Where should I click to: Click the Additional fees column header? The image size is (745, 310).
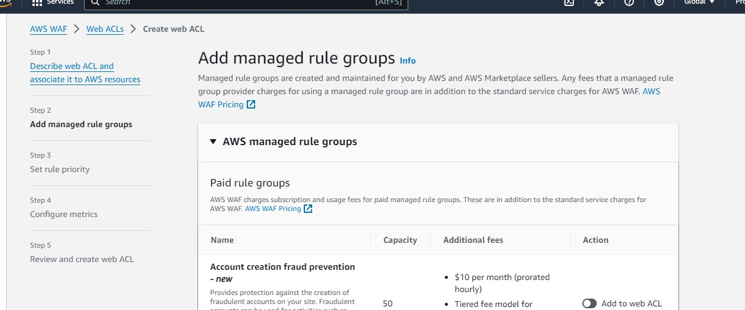coord(473,240)
